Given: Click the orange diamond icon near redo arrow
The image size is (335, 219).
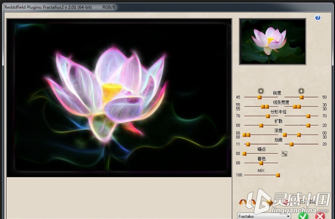Looking at the screenshot, I should tap(270, 203).
